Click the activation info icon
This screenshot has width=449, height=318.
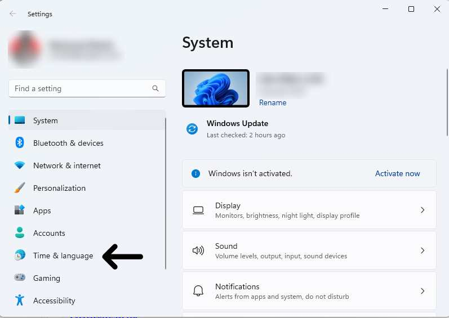point(195,173)
